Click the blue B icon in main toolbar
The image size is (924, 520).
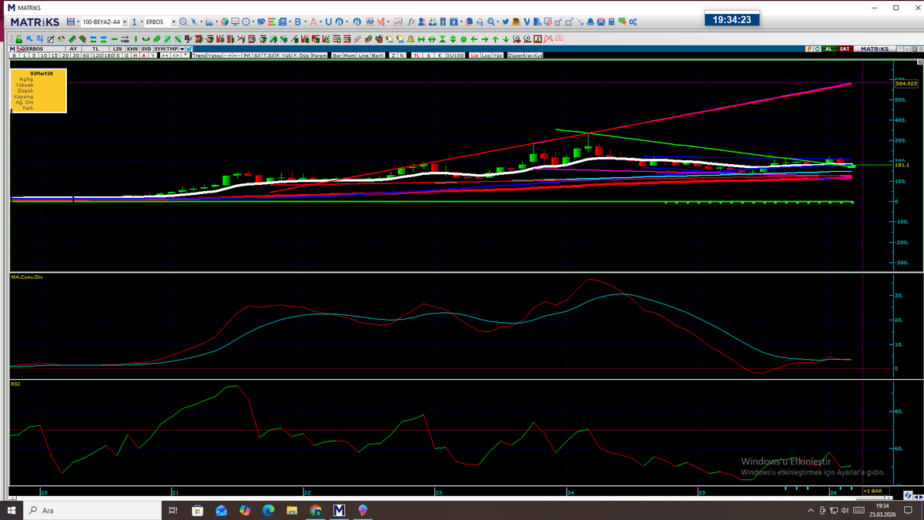pos(297,22)
